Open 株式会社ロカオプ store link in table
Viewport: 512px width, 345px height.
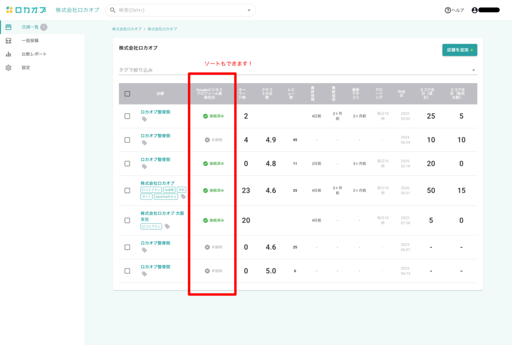(x=157, y=183)
